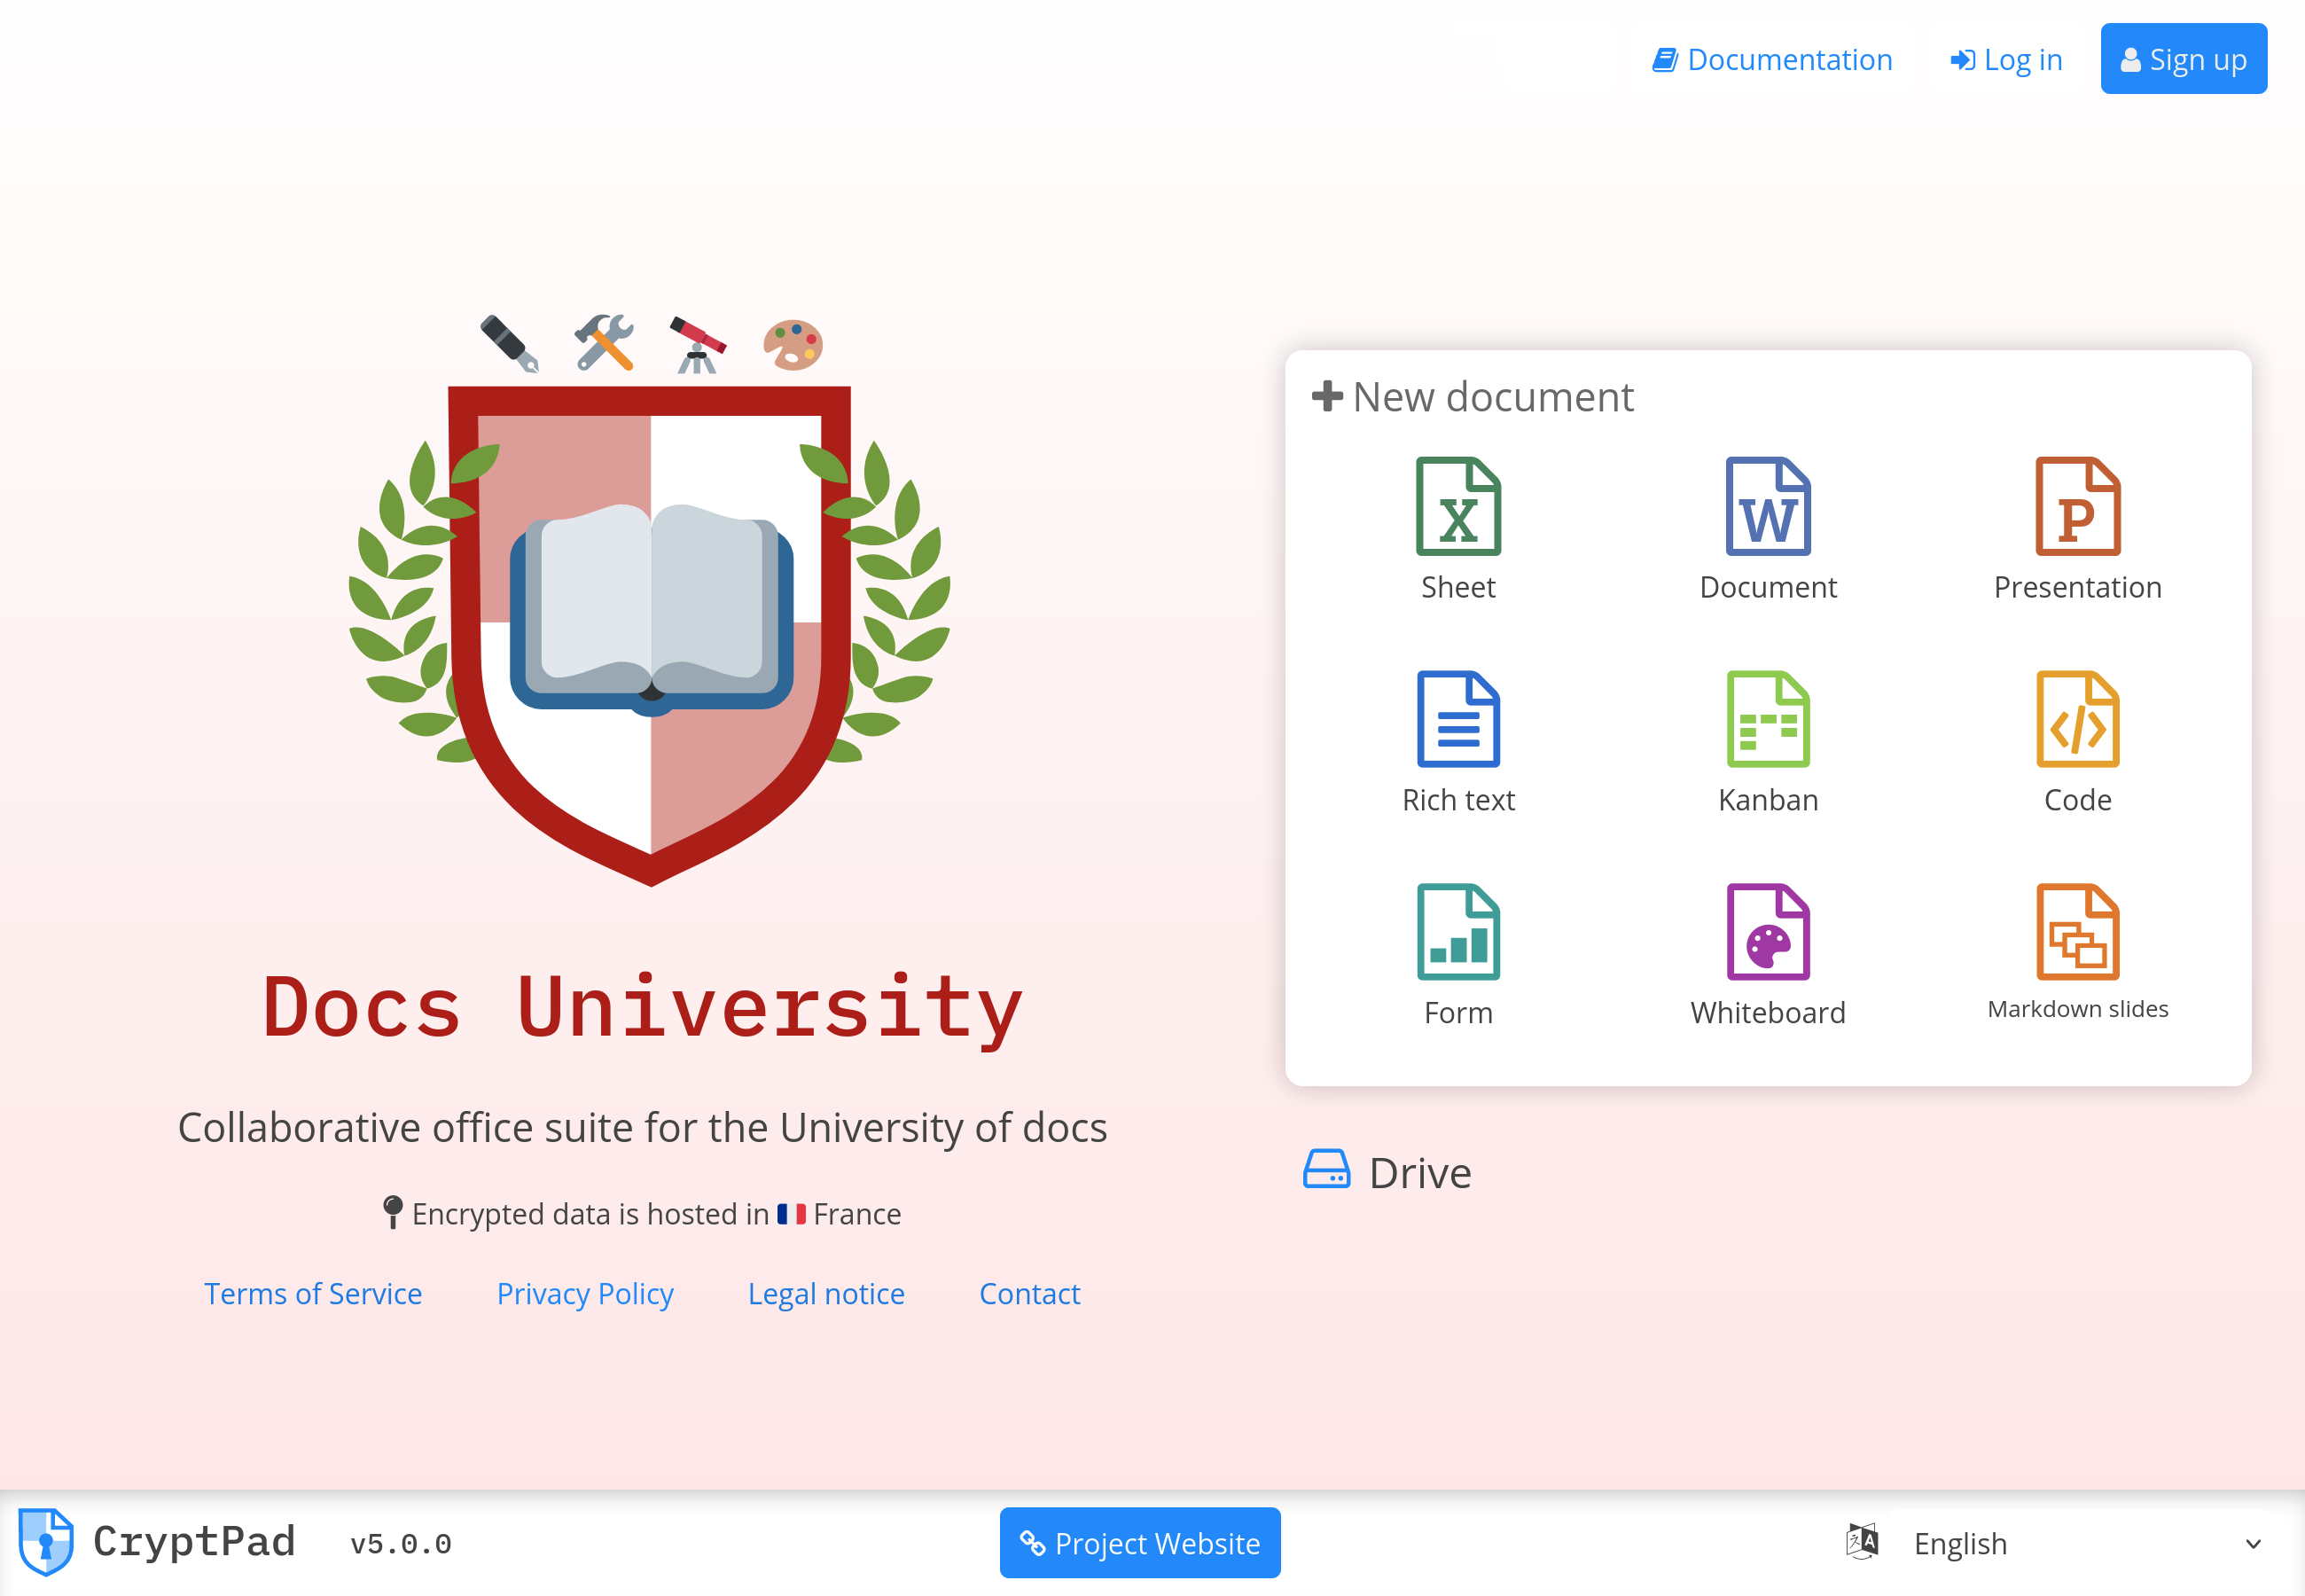View the Privacy Policy link
2305x1596 pixels.
585,1295
